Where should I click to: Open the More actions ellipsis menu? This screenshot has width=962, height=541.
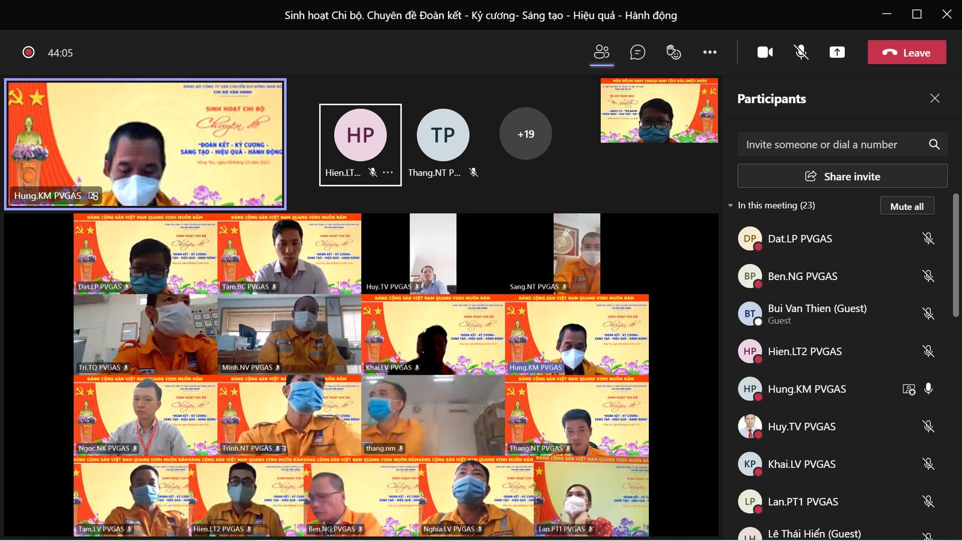(x=709, y=52)
